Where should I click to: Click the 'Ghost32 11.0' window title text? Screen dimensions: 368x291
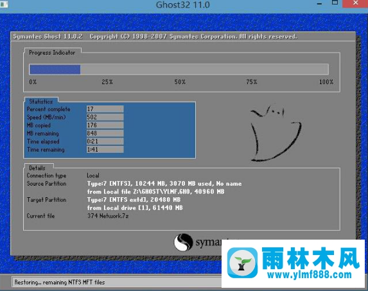coord(183,4)
